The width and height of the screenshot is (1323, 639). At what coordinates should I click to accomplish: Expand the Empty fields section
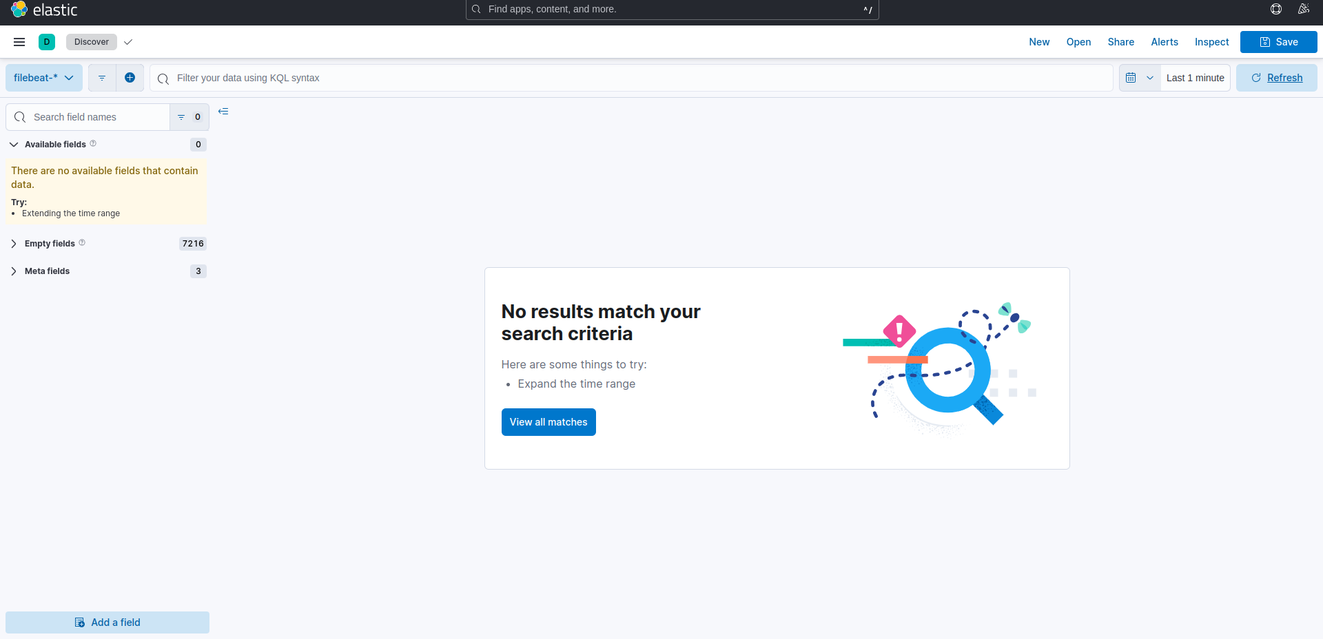pyautogui.click(x=14, y=244)
